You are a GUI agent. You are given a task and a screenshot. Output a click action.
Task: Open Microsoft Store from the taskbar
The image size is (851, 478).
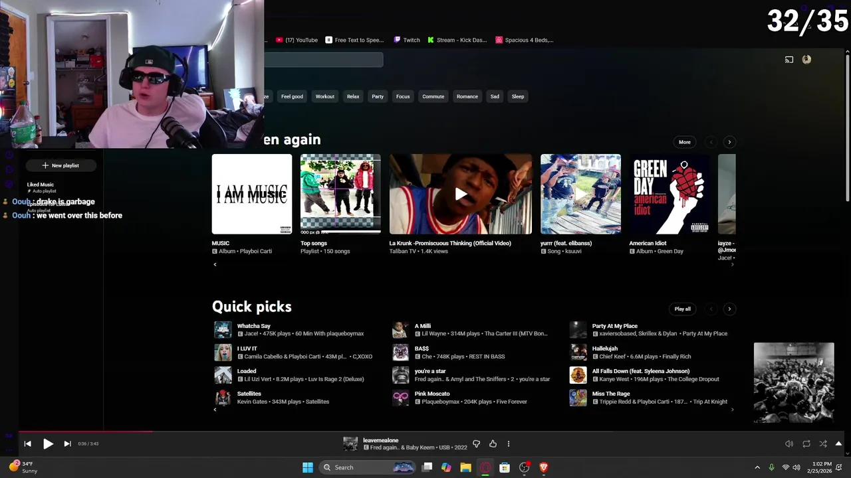505,467
